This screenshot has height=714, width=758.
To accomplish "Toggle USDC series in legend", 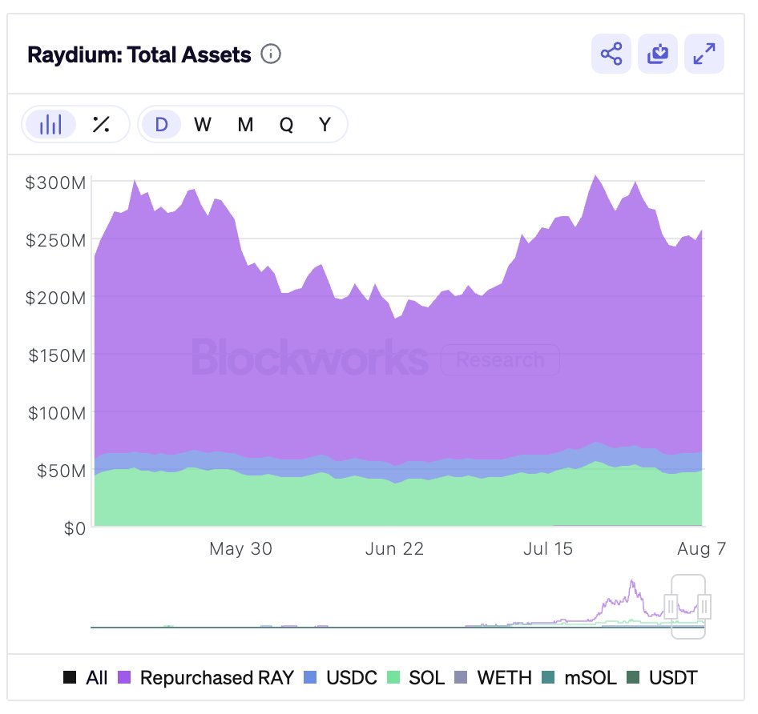I will pos(342,678).
